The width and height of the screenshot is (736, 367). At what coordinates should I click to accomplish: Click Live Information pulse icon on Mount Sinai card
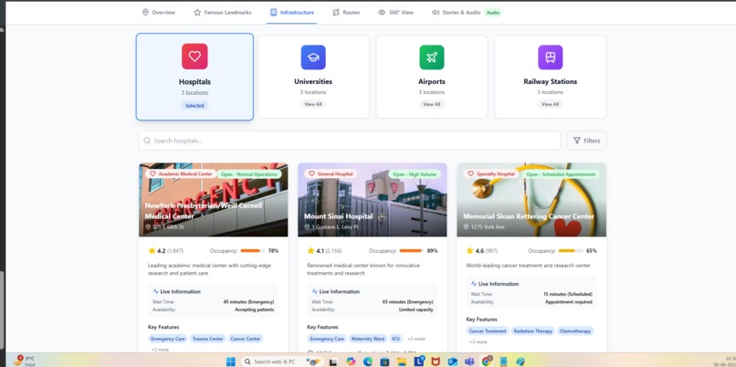coord(314,291)
